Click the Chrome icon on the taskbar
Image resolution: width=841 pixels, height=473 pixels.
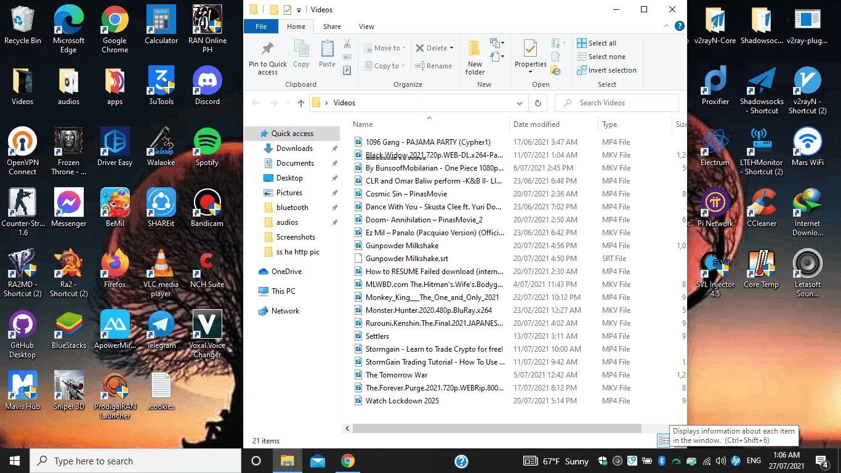tap(348, 461)
